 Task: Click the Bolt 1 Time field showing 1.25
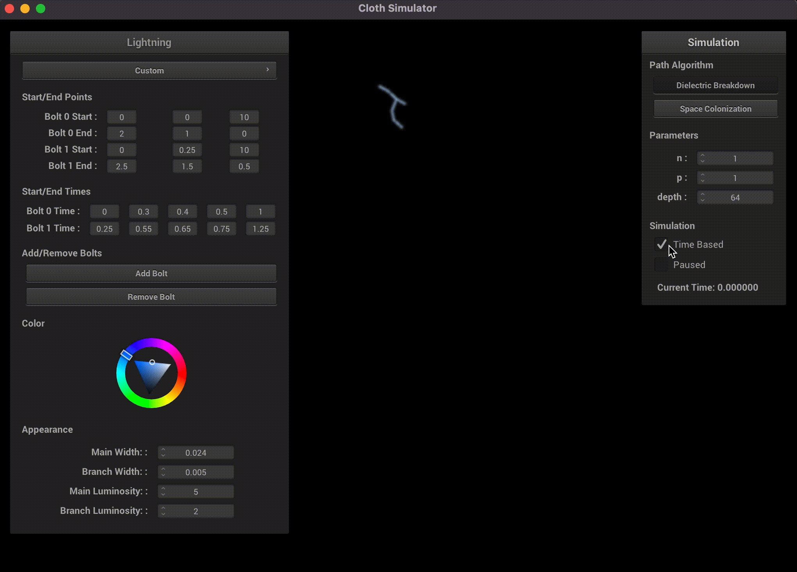[260, 228]
